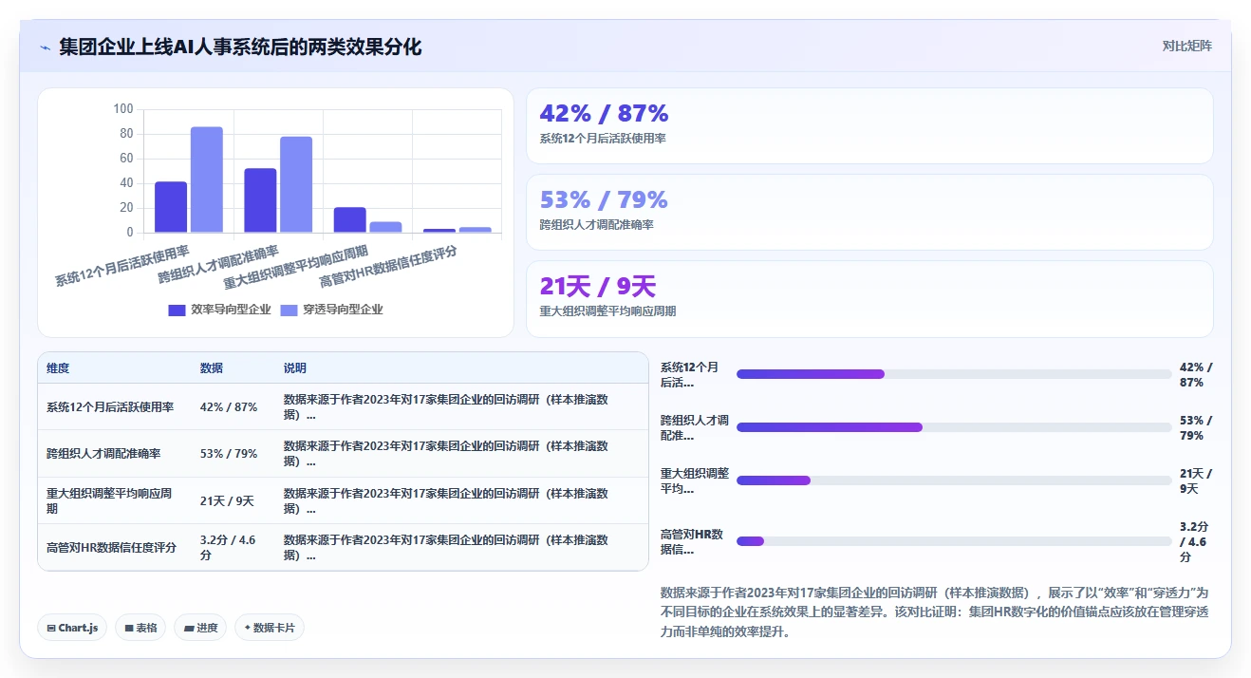This screenshot has width=1251, height=678.
Task: Click the dark bar for 重大组织调整平均响应周期
Action: point(349,220)
